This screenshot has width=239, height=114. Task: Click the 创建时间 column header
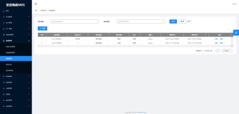(x=172, y=35)
